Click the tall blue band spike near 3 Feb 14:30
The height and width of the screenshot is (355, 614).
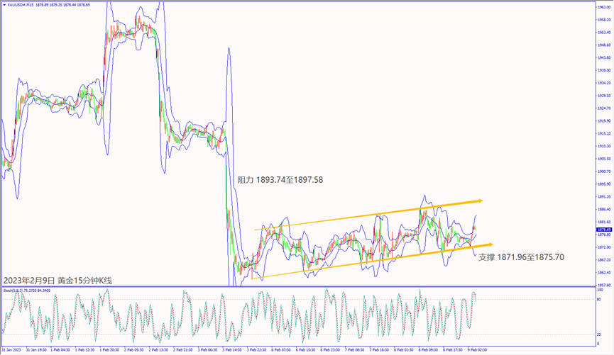[x=229, y=51]
